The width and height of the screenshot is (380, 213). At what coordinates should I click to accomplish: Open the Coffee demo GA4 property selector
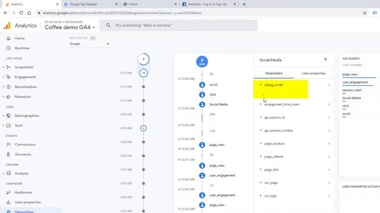click(69, 27)
